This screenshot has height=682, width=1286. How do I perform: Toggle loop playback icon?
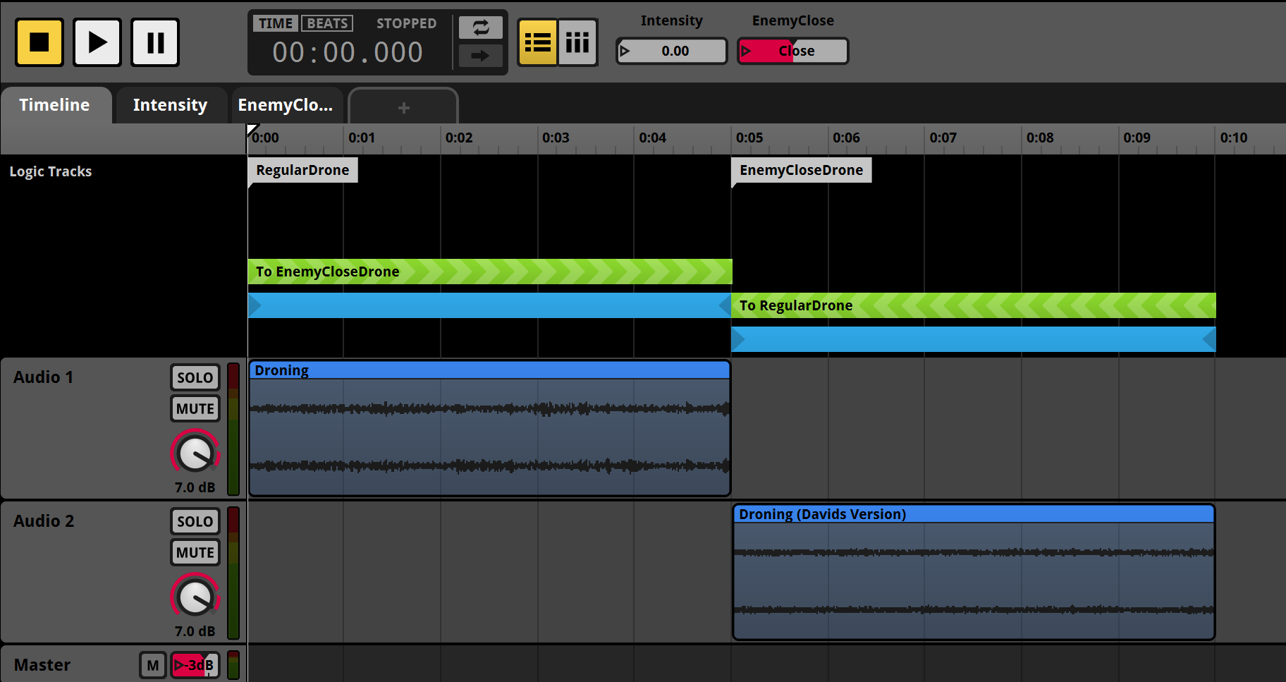pos(480,28)
